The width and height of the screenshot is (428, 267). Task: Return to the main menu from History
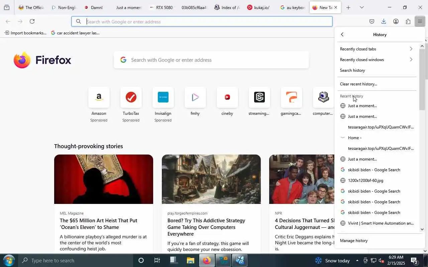click(x=342, y=35)
